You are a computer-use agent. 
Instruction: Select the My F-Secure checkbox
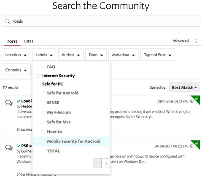point(43,113)
